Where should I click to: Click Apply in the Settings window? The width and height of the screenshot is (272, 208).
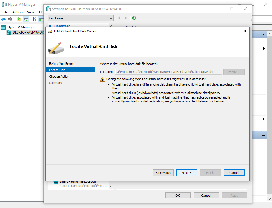click(235, 196)
